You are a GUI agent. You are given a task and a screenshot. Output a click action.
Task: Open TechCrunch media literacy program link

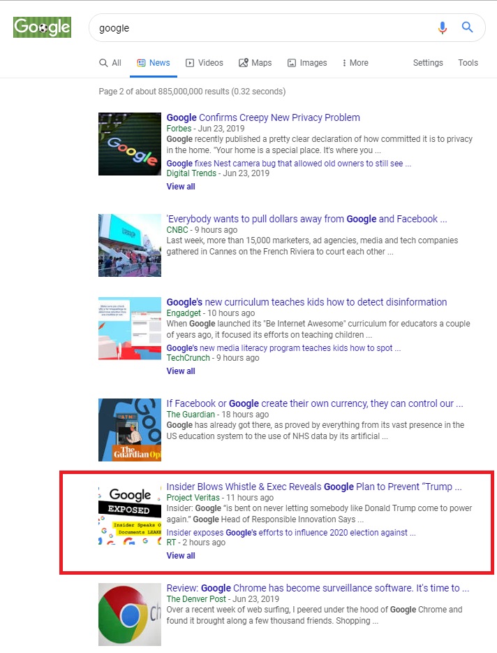[283, 347]
